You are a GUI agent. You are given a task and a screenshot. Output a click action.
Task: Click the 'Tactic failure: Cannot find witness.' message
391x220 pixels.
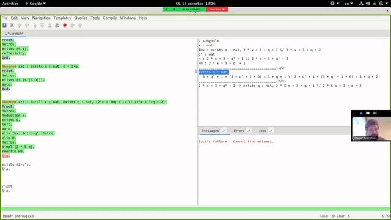point(236,141)
